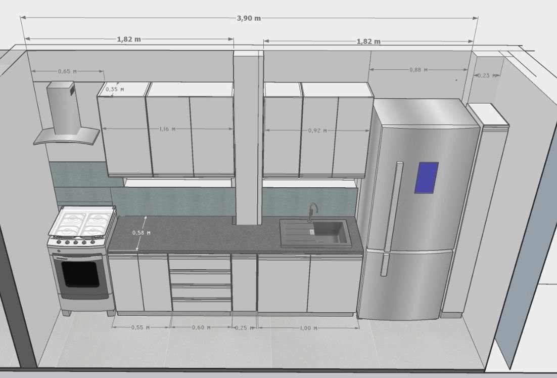Click the blue magnet panel on fridge
This screenshot has width=557, height=378.
[x=427, y=177]
